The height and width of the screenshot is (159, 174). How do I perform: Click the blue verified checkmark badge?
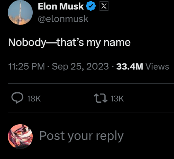point(91,6)
